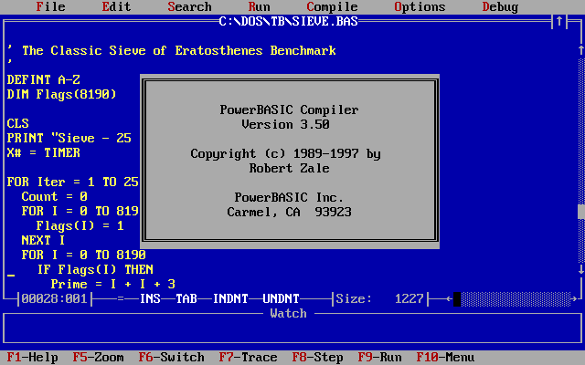Click the vertical scrollbar up arrow
Viewport: 585px width, 365px height.
click(581, 50)
